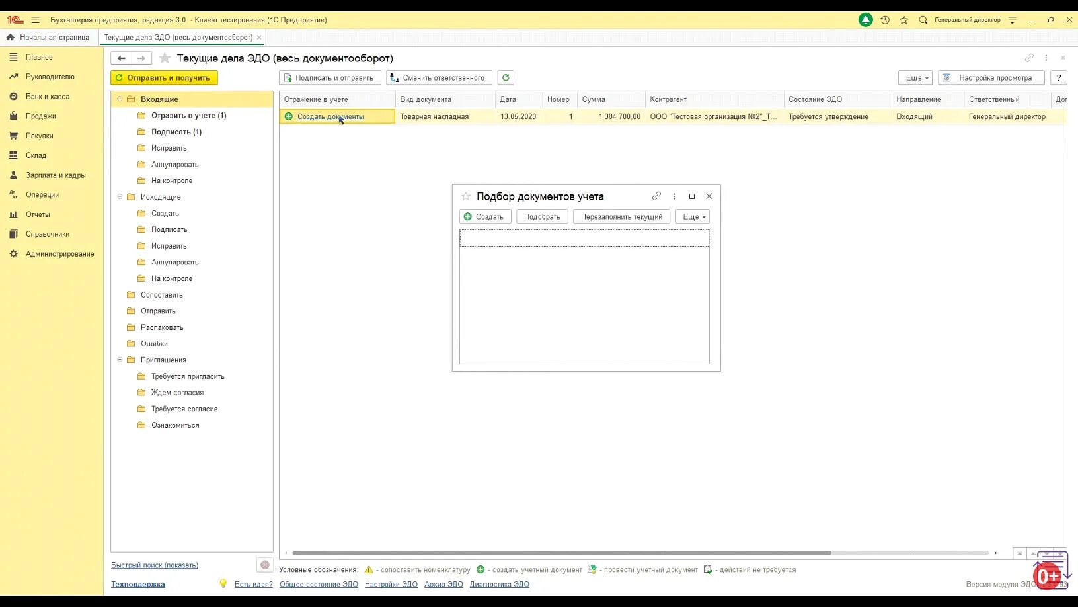Select the Ошибки folder
Screen dimensions: 1078x607
click(x=154, y=344)
